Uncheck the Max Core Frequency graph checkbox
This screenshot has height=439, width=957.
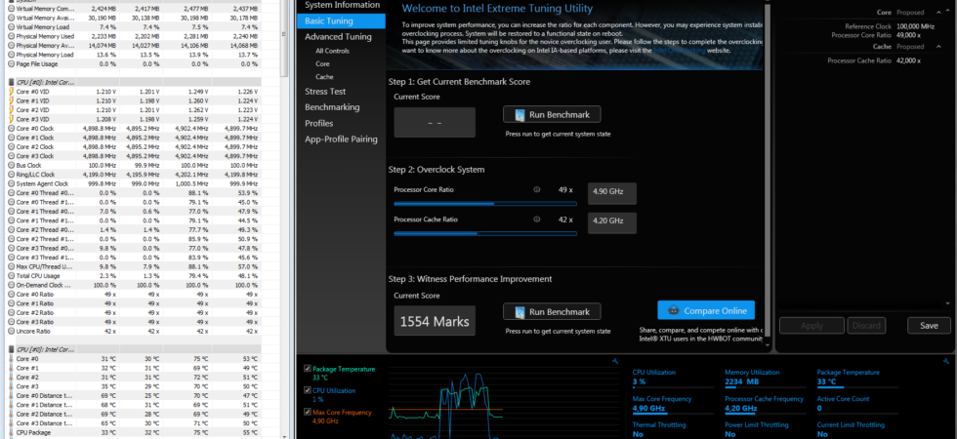click(x=307, y=412)
